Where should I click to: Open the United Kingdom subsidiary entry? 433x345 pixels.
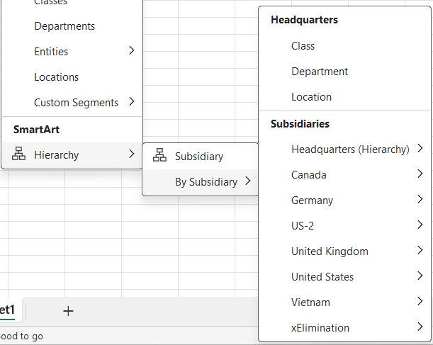pos(330,251)
